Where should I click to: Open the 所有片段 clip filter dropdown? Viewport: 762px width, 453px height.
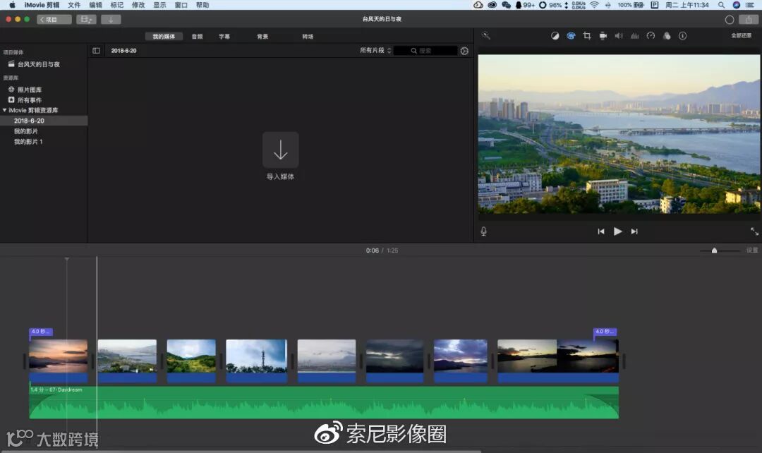pyautogui.click(x=375, y=51)
